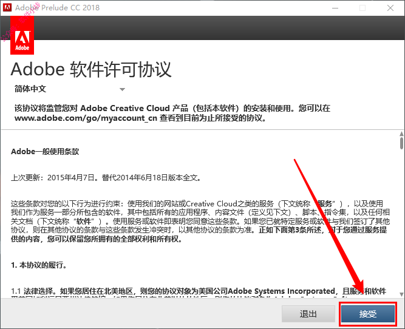Click the Adobe Prelude CC 2018 window title
405x329 pixels.
57,8
